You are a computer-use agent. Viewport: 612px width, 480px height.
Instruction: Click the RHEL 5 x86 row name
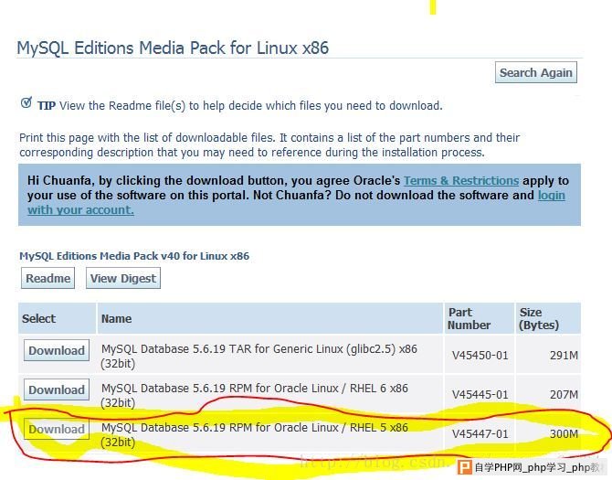click(255, 434)
